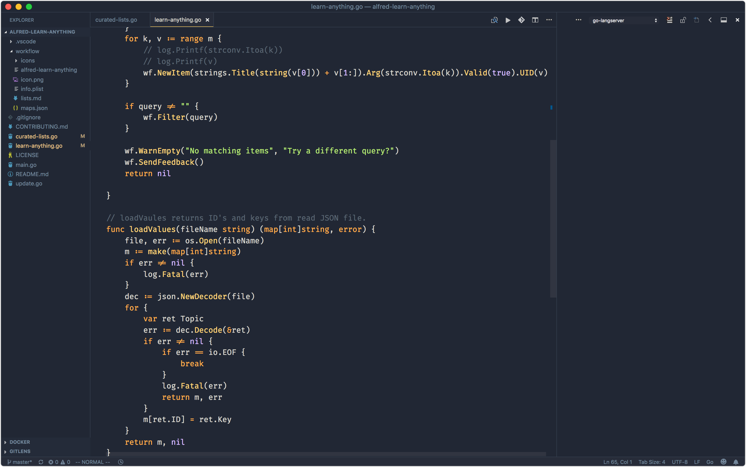Open alfred-learn-anything file in workflow folder
This screenshot has height=467, width=746.
tap(49, 70)
